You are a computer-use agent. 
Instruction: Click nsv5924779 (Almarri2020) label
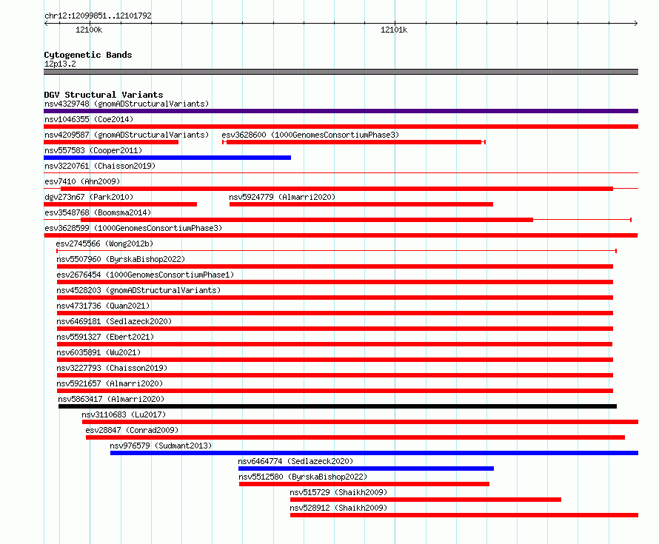tap(282, 197)
